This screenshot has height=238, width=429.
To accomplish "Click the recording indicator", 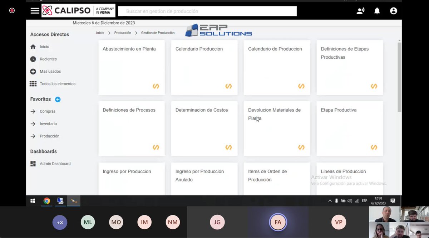I will (12, 11).
